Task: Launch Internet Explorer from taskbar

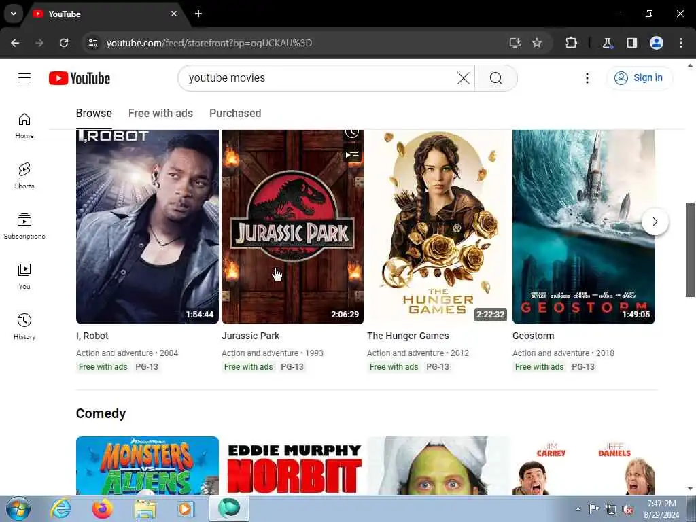Action: click(60, 508)
